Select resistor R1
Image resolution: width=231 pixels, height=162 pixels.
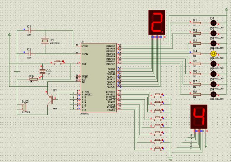click(x=197, y=23)
